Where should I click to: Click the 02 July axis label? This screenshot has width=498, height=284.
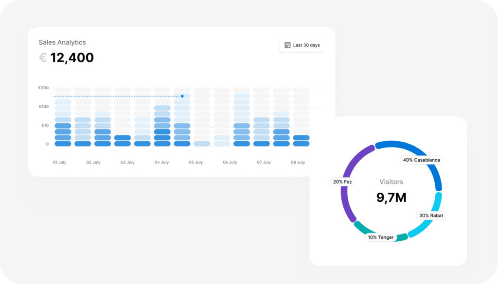tap(93, 162)
